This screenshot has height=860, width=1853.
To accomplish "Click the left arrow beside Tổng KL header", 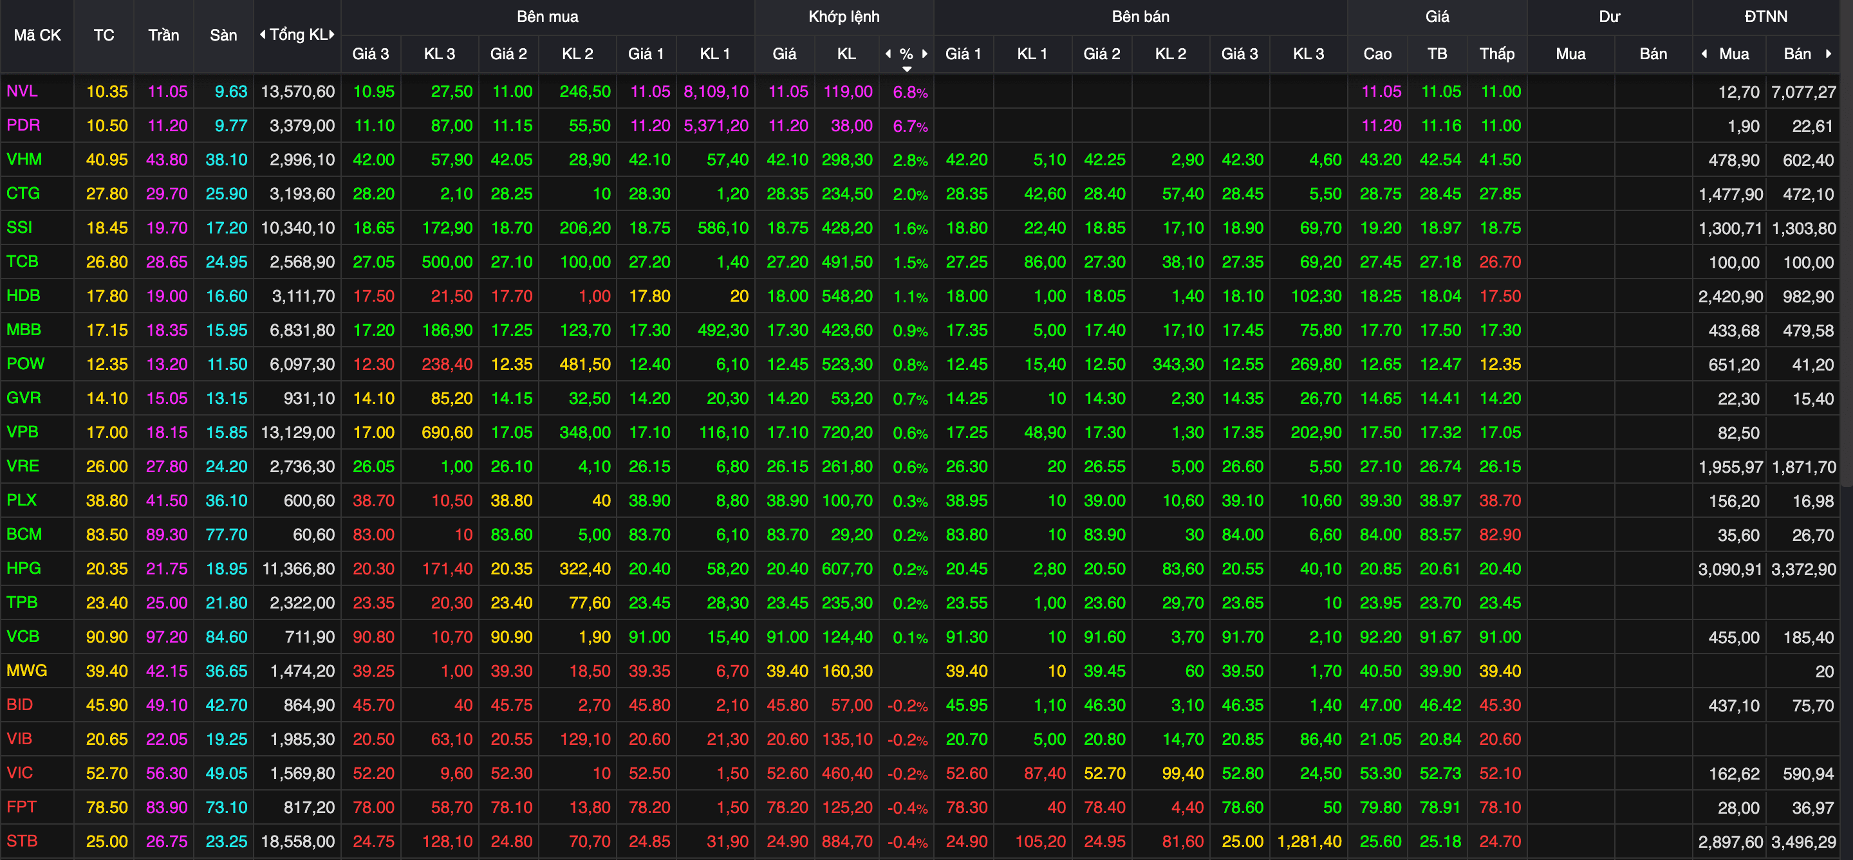I will [263, 35].
